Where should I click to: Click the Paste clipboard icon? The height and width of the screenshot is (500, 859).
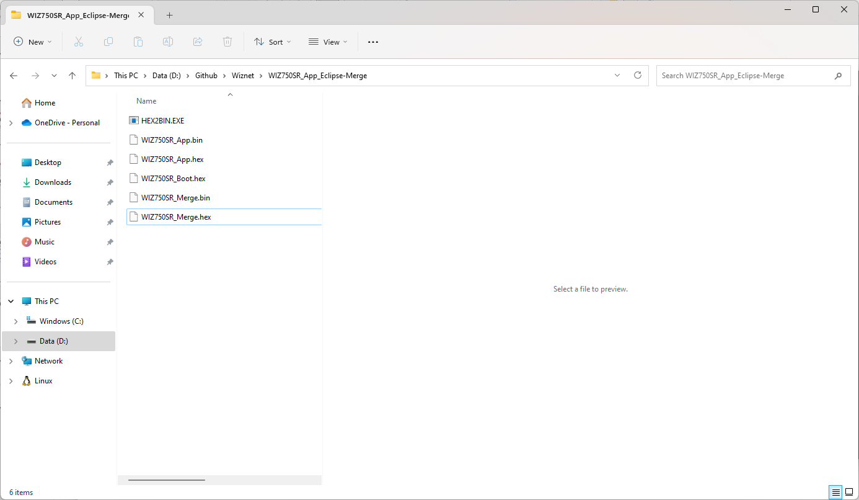coord(138,42)
